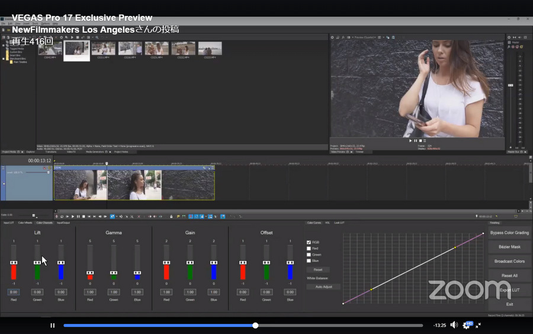Image resolution: width=533 pixels, height=334 pixels.
Task: Click the timeline cursor marker on ruler
Action: (x=107, y=164)
